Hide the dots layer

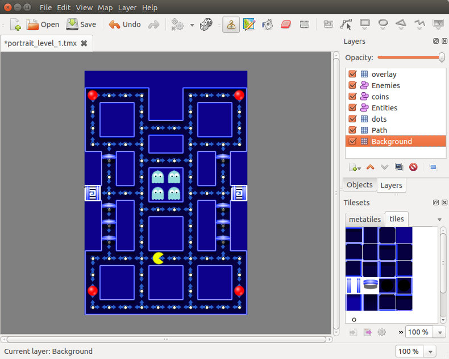coord(352,119)
